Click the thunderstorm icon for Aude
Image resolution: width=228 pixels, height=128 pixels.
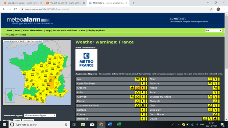point(215,92)
